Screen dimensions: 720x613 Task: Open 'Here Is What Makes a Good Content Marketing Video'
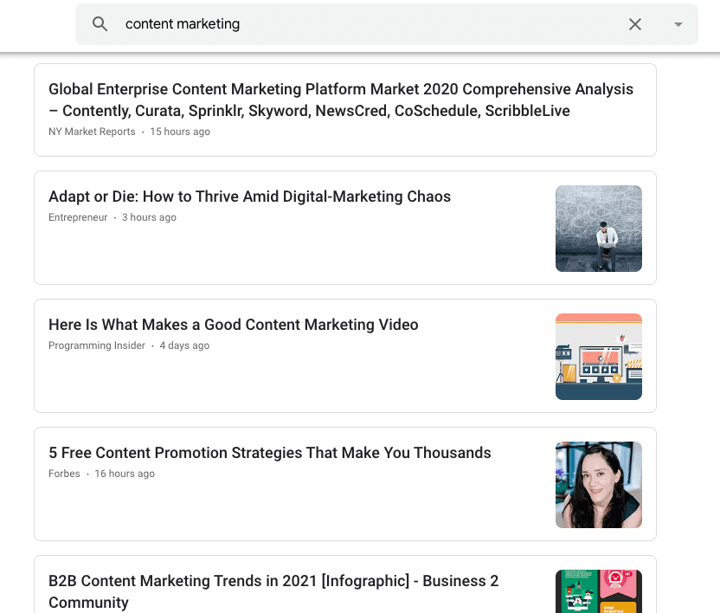coord(234,325)
